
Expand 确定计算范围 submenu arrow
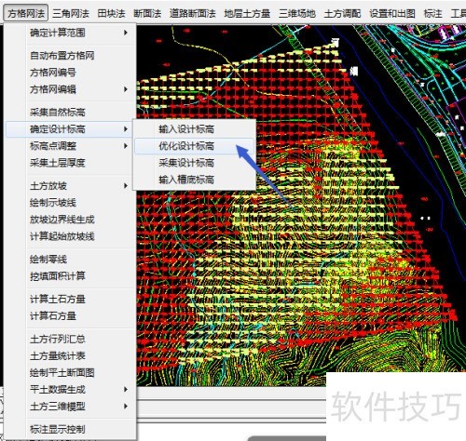[x=126, y=33]
